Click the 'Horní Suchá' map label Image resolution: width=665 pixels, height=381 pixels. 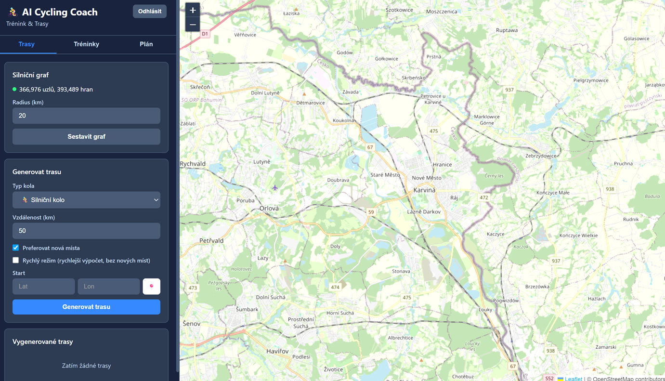point(340,313)
